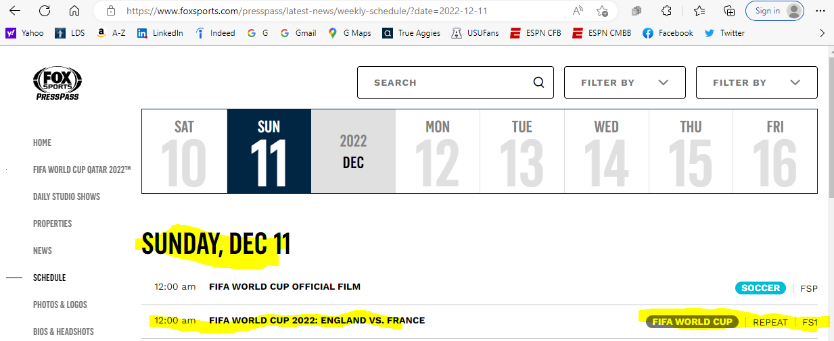Open True Aggies bookmark
The height and width of the screenshot is (341, 834).
pyautogui.click(x=411, y=33)
